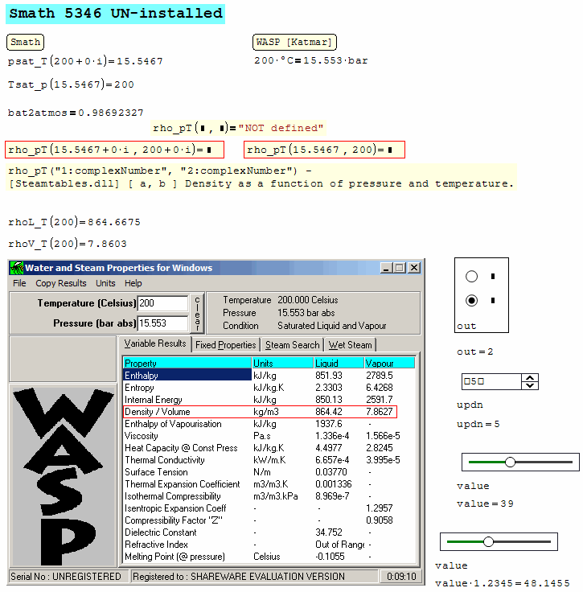Minimize the Water and Steam Properties window
583x592 pixels.
pyautogui.click(x=387, y=268)
